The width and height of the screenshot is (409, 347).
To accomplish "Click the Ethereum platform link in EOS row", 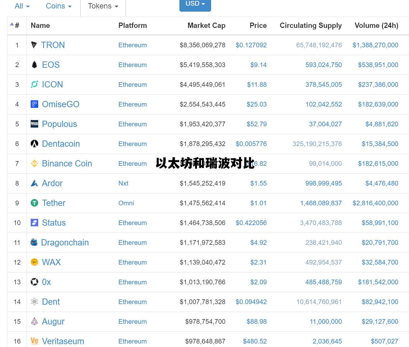I will (132, 65).
